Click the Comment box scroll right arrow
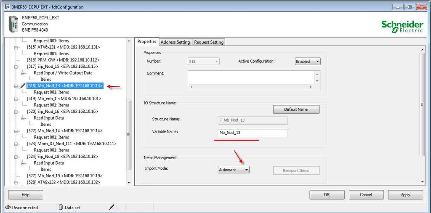Image resolution: width=431 pixels, height=213 pixels. pos(311,87)
